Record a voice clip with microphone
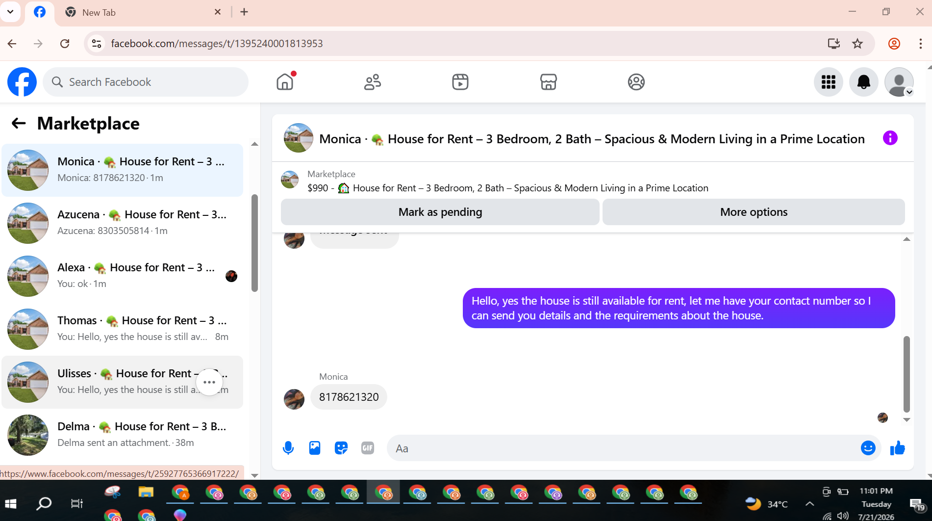Image resolution: width=932 pixels, height=521 pixels. [288, 448]
